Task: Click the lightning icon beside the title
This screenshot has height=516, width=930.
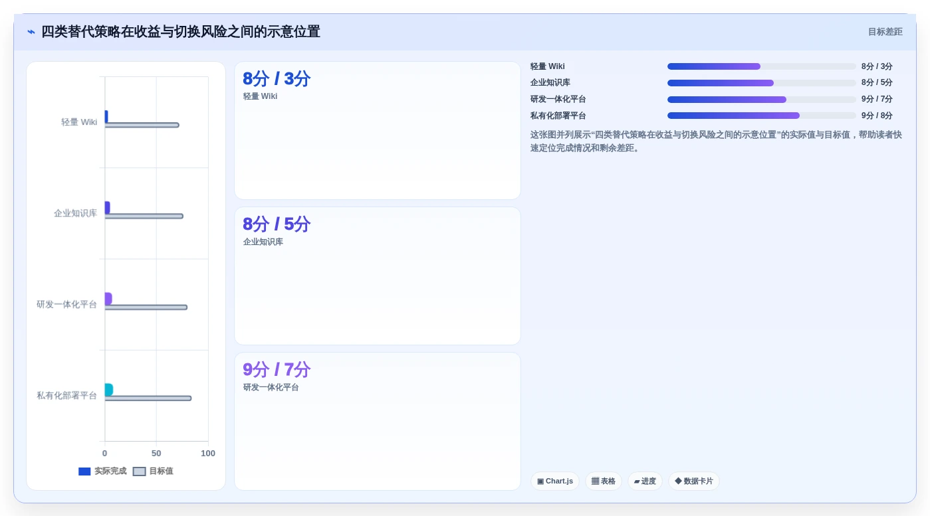Action: pyautogui.click(x=31, y=32)
